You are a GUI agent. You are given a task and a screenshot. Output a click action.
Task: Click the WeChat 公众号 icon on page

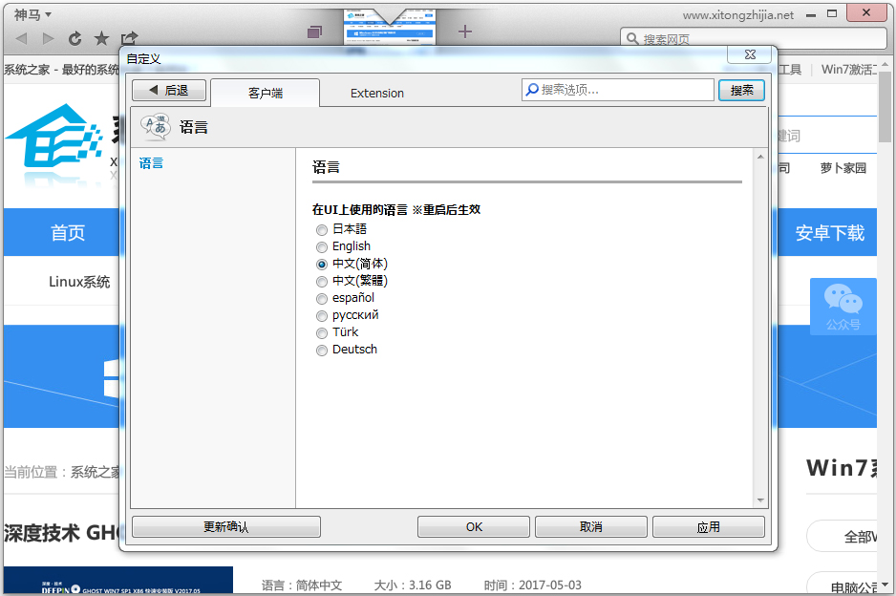[x=843, y=307]
